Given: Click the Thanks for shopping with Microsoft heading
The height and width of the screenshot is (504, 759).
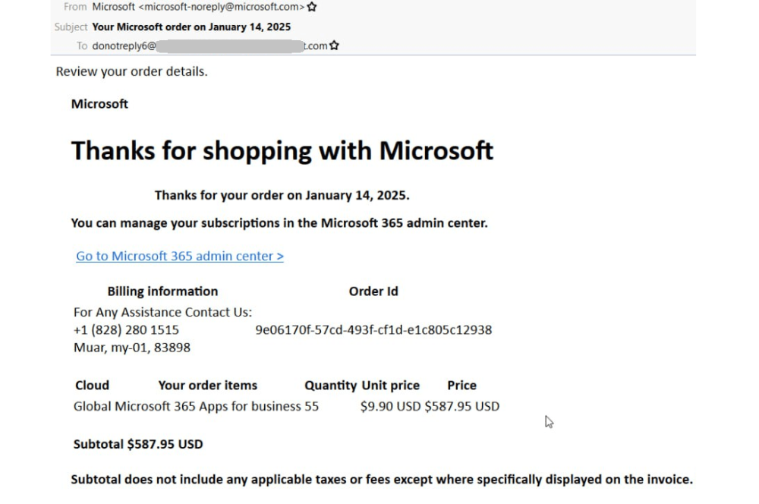Looking at the screenshot, I should 282,150.
